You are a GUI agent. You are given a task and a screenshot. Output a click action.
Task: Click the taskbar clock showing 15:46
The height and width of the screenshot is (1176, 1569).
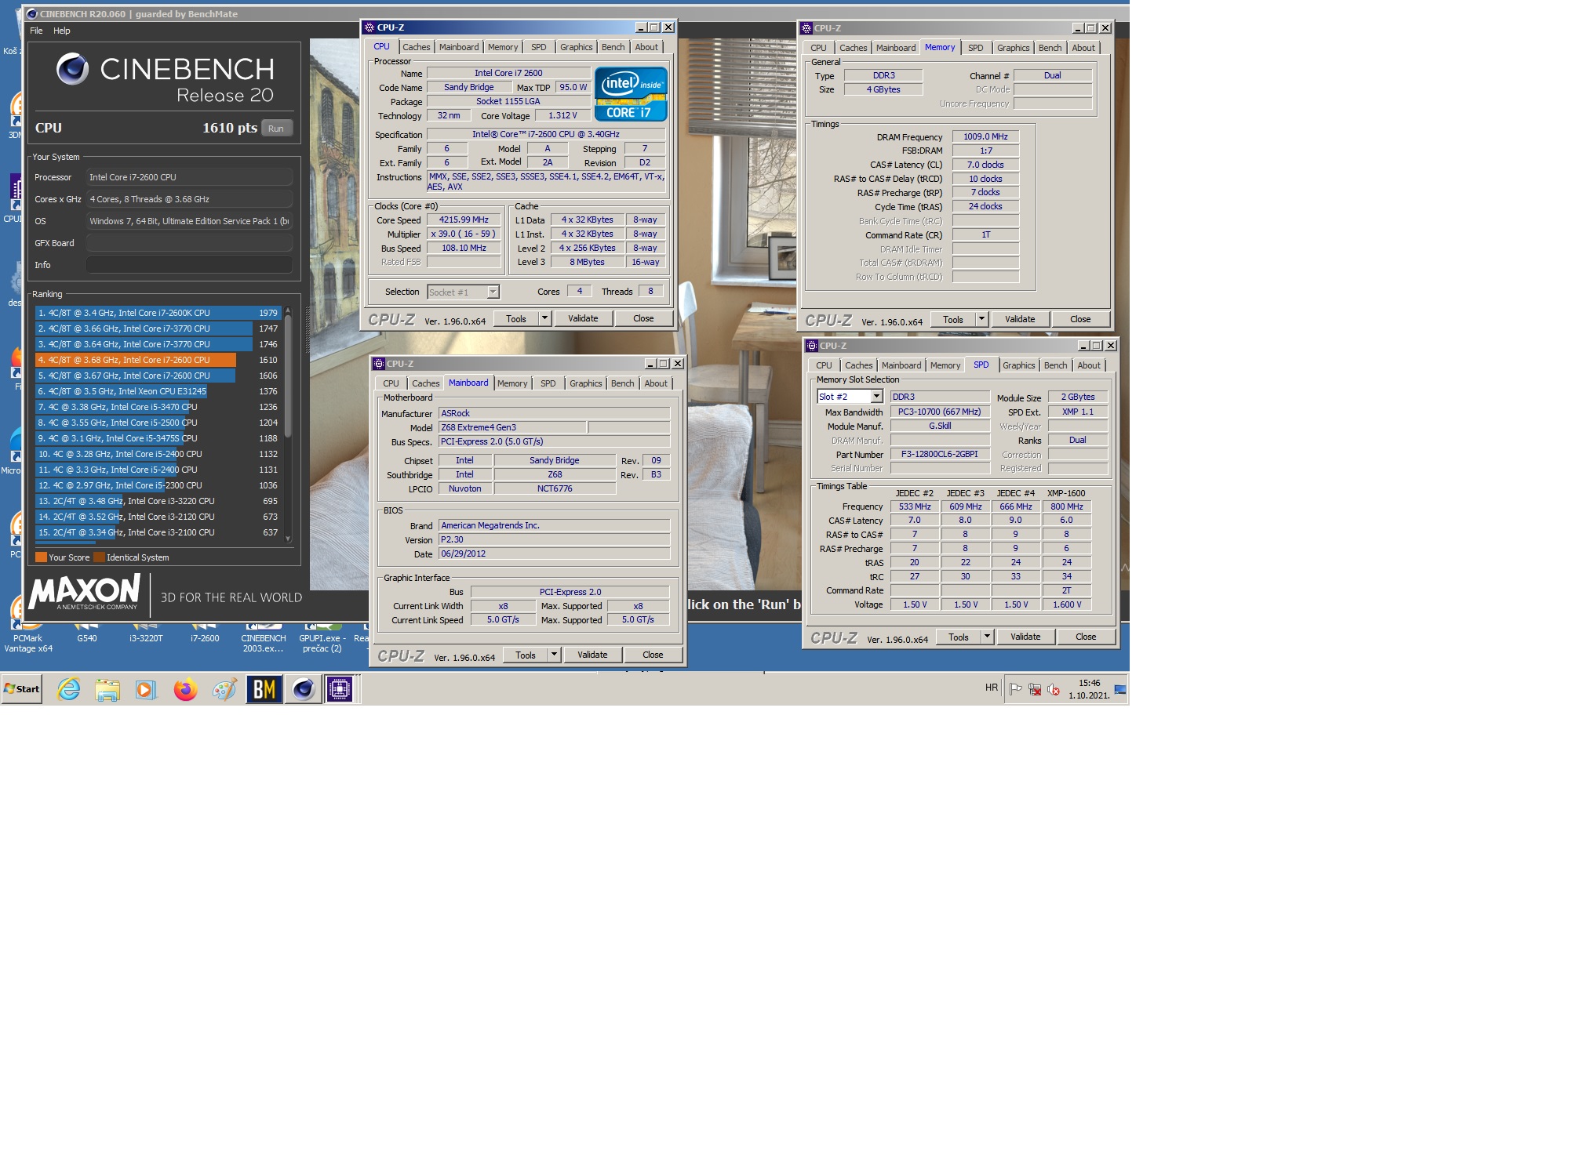[x=1089, y=689]
